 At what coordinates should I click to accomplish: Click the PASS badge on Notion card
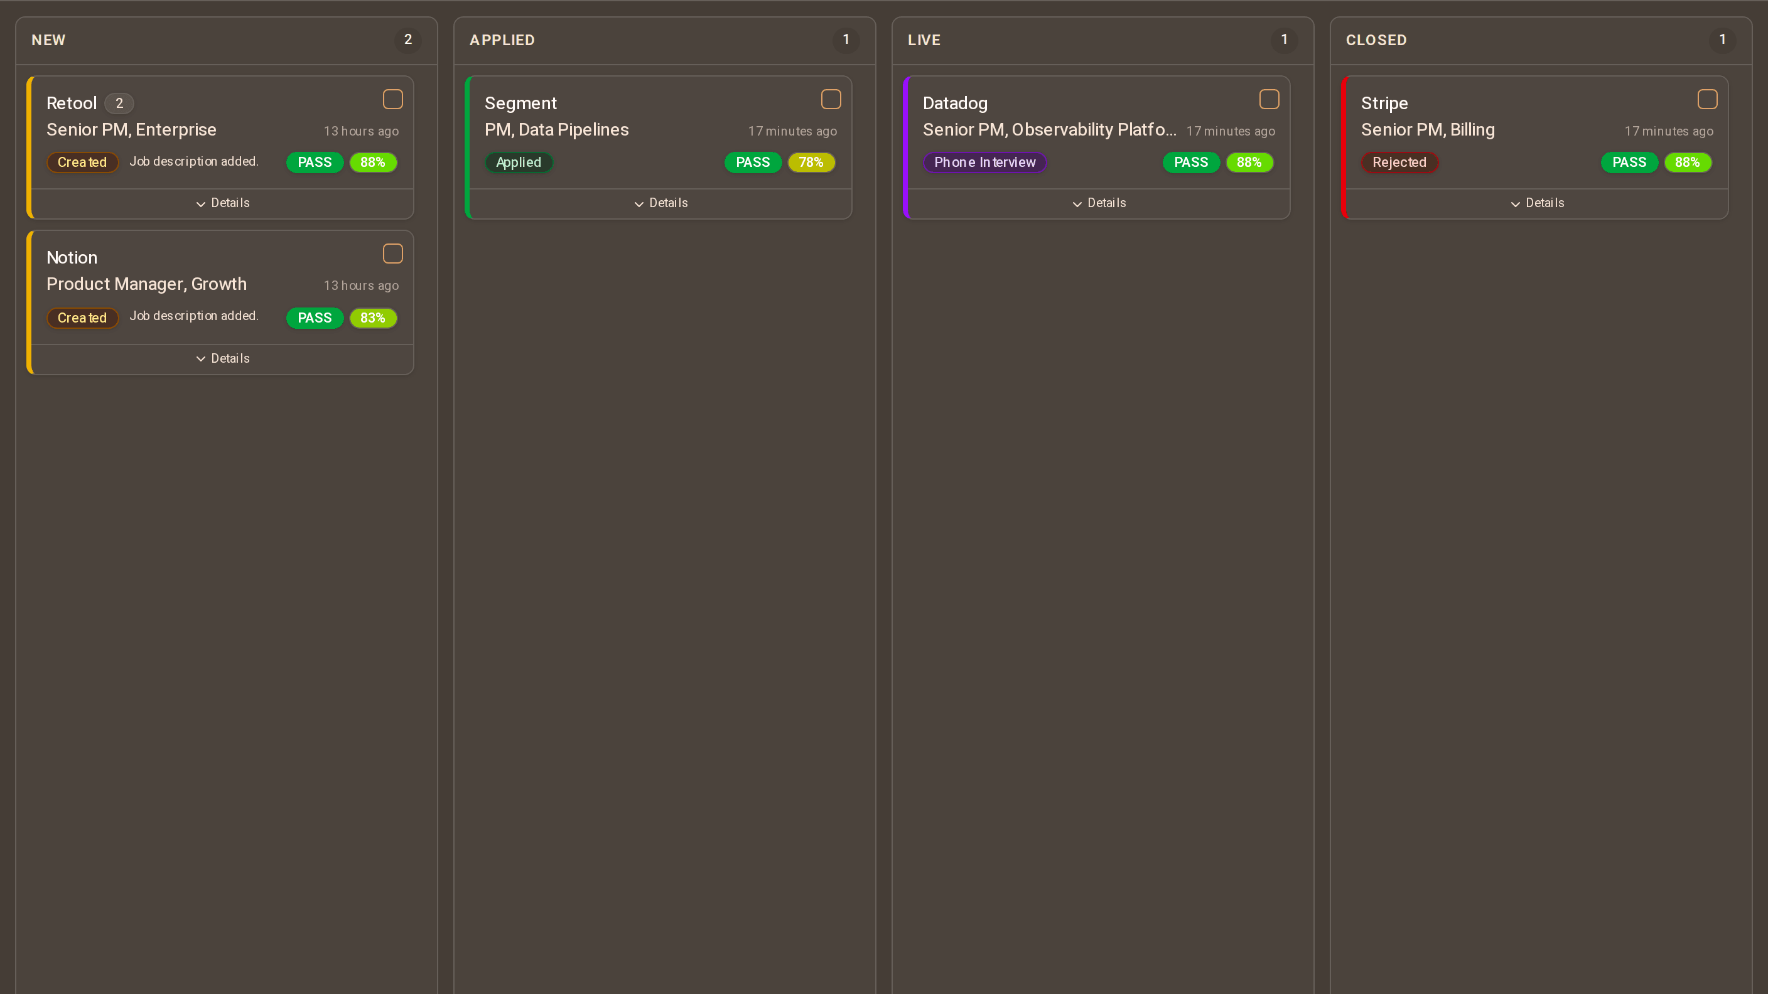[315, 318]
